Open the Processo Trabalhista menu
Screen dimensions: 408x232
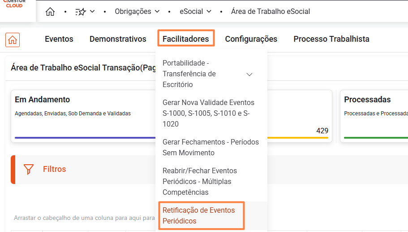click(x=331, y=39)
